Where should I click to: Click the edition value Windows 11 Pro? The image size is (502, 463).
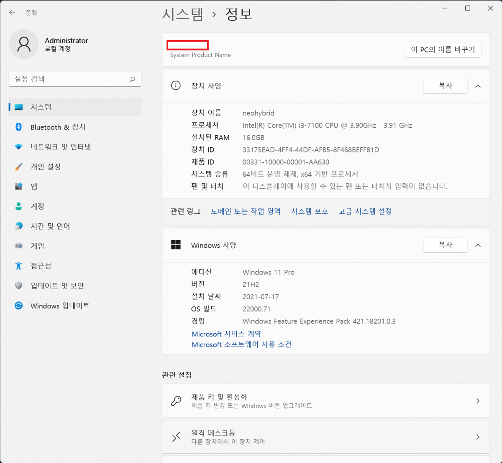point(269,272)
